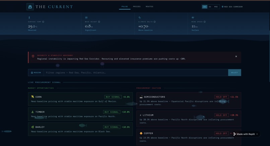The image size is (270, 146).
Task: Click the Corn card title
Action: (x=39, y=97)
